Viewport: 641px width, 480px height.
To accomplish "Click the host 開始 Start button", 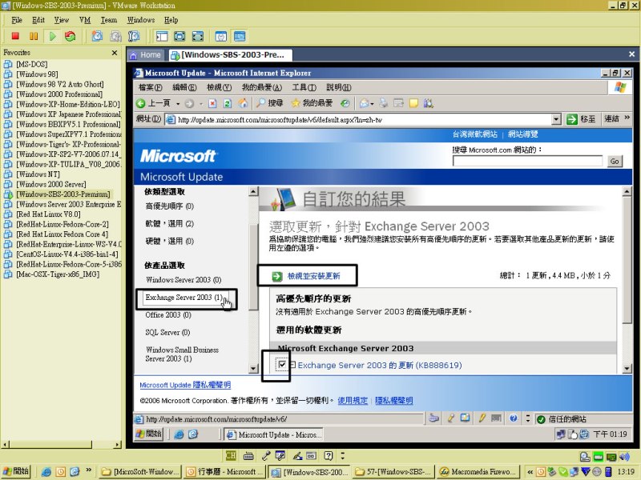I will pos(16,471).
